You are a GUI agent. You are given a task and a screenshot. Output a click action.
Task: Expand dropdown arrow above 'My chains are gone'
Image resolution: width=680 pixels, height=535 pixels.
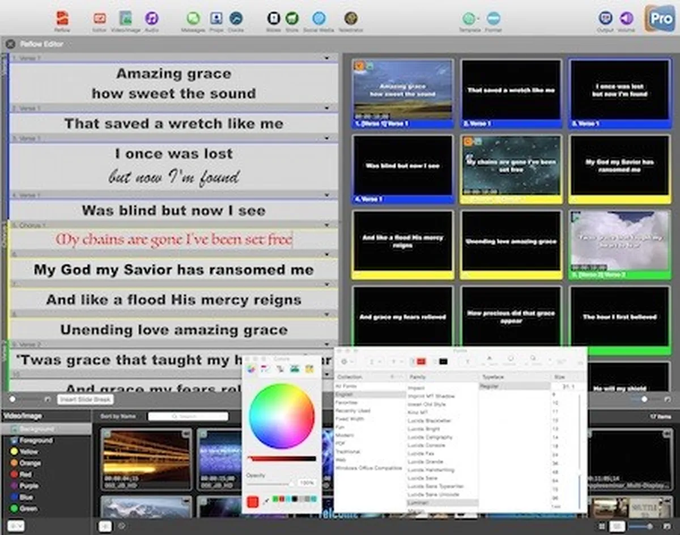[x=327, y=225]
